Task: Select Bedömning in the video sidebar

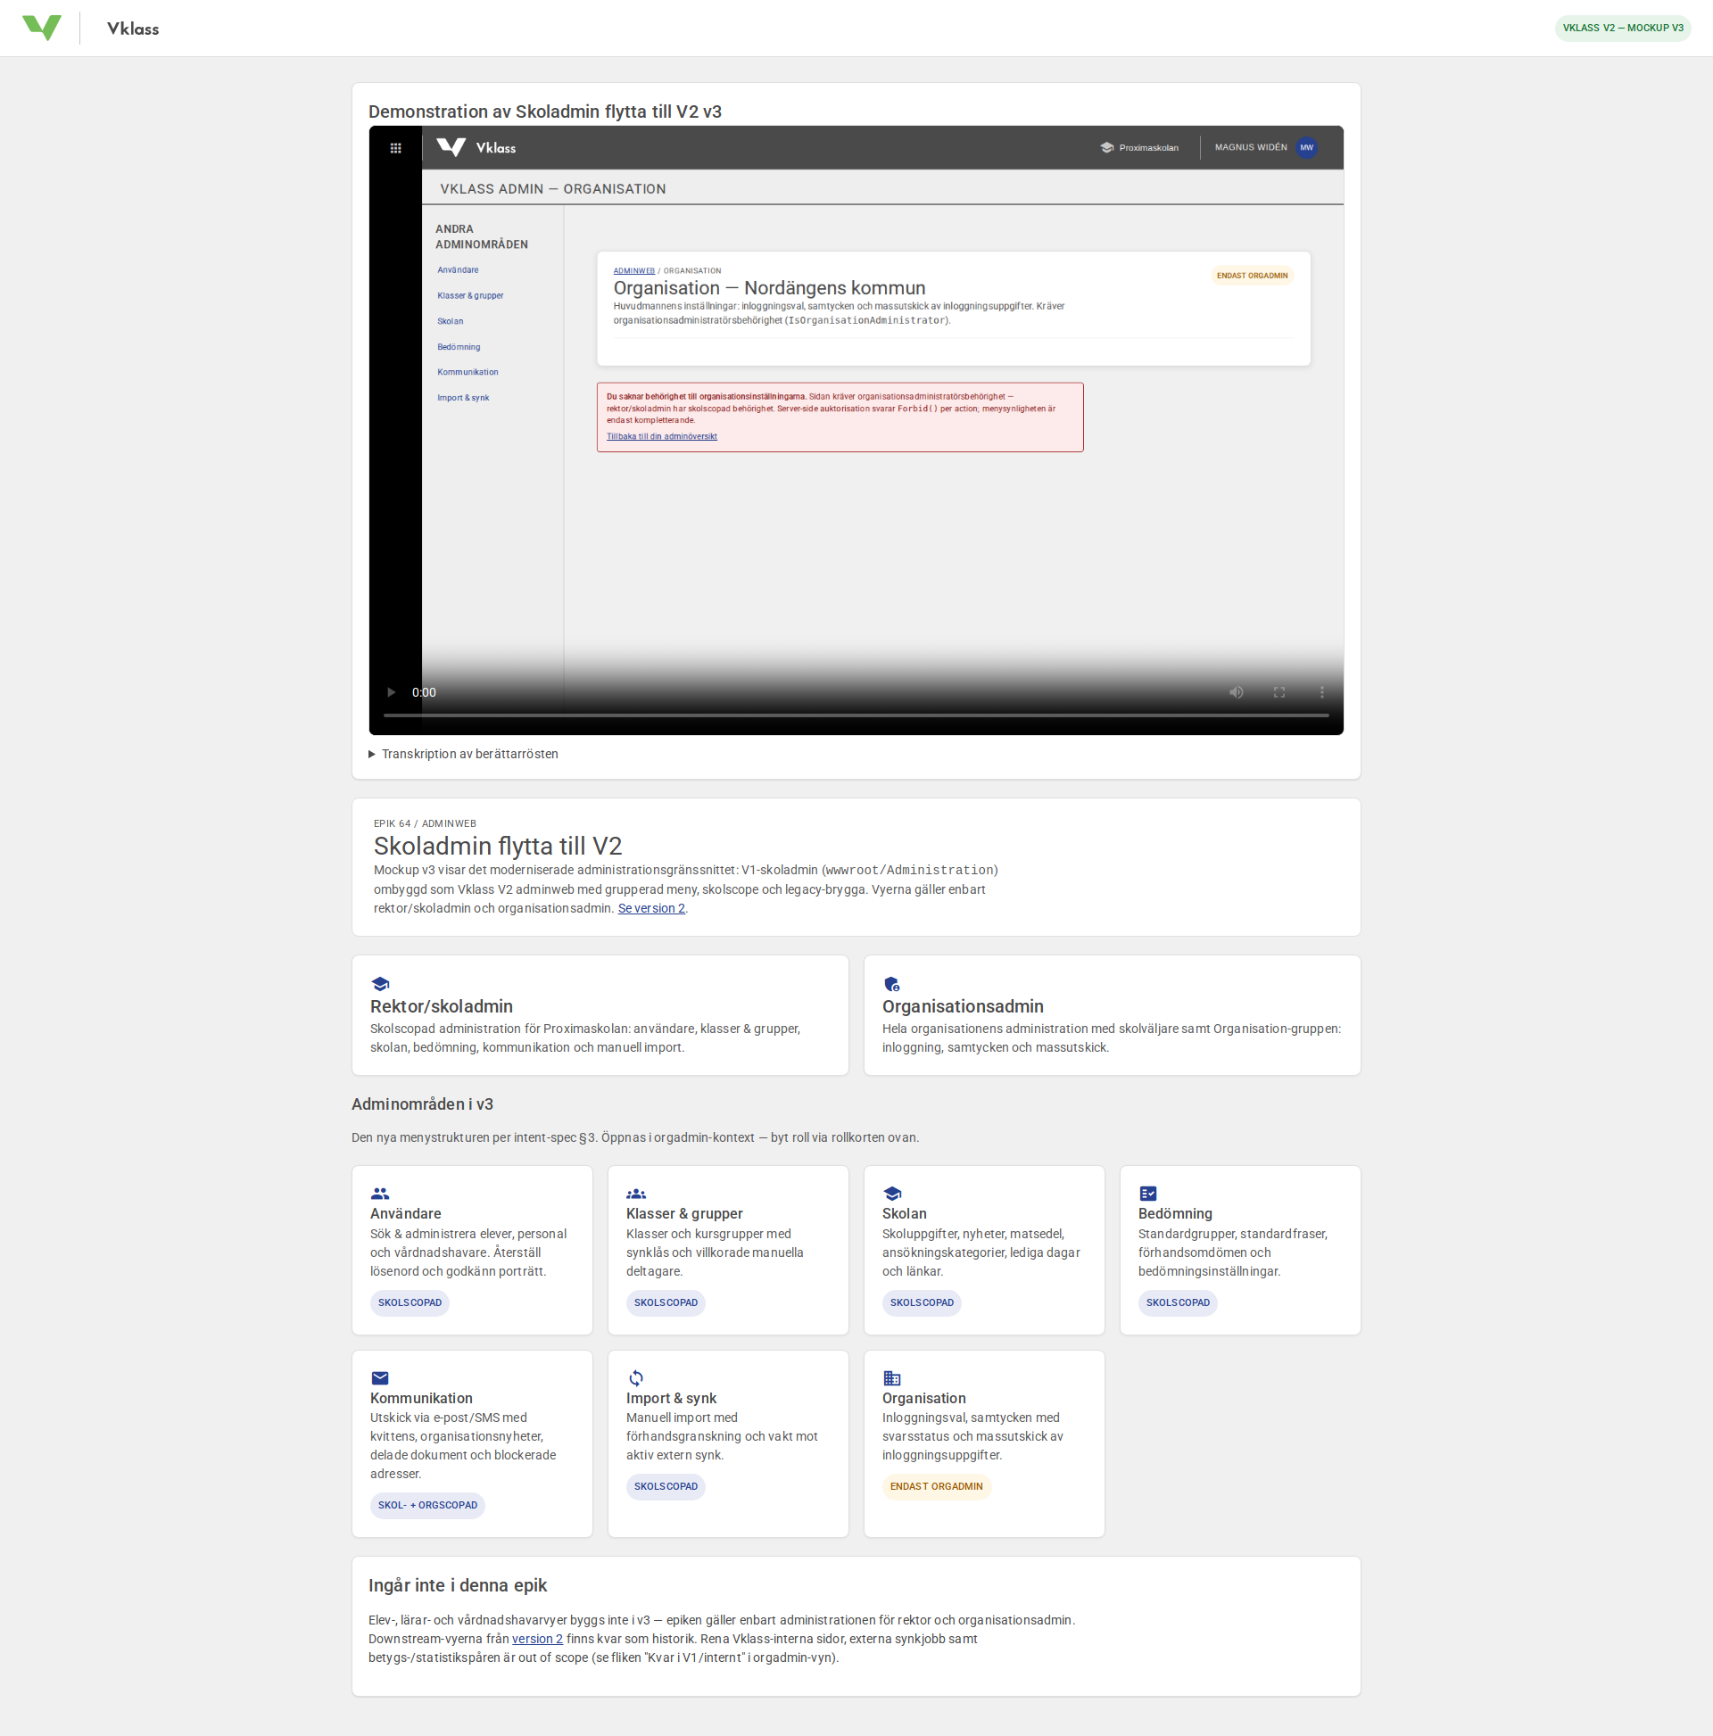Action: pos(459,347)
